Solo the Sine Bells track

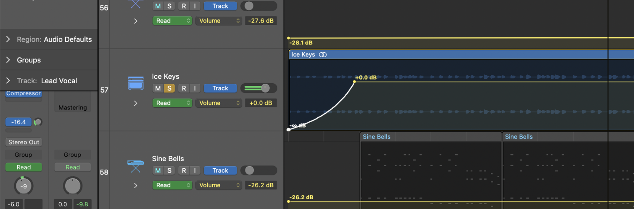point(169,170)
